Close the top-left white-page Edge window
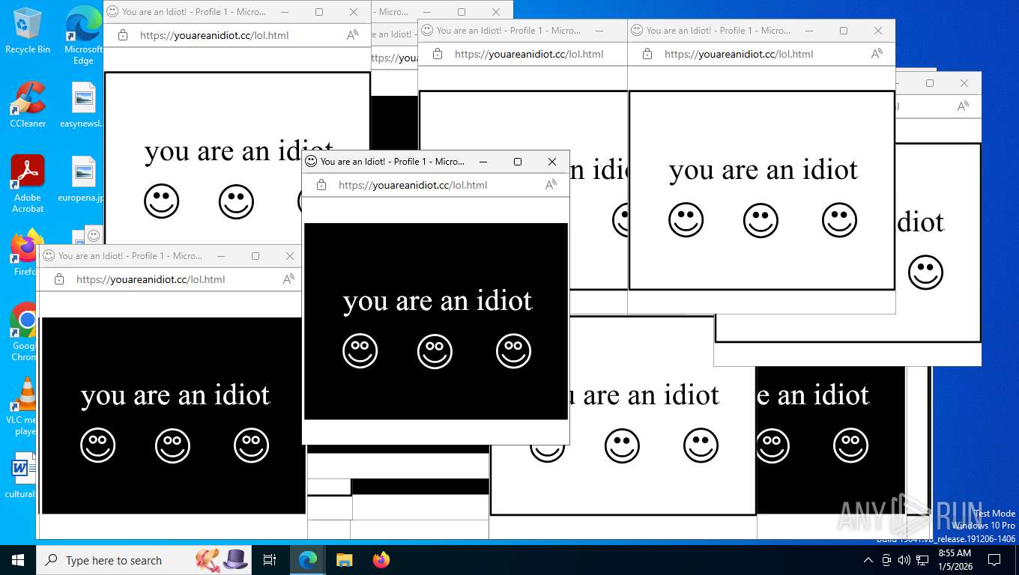This screenshot has height=575, width=1019. (354, 12)
